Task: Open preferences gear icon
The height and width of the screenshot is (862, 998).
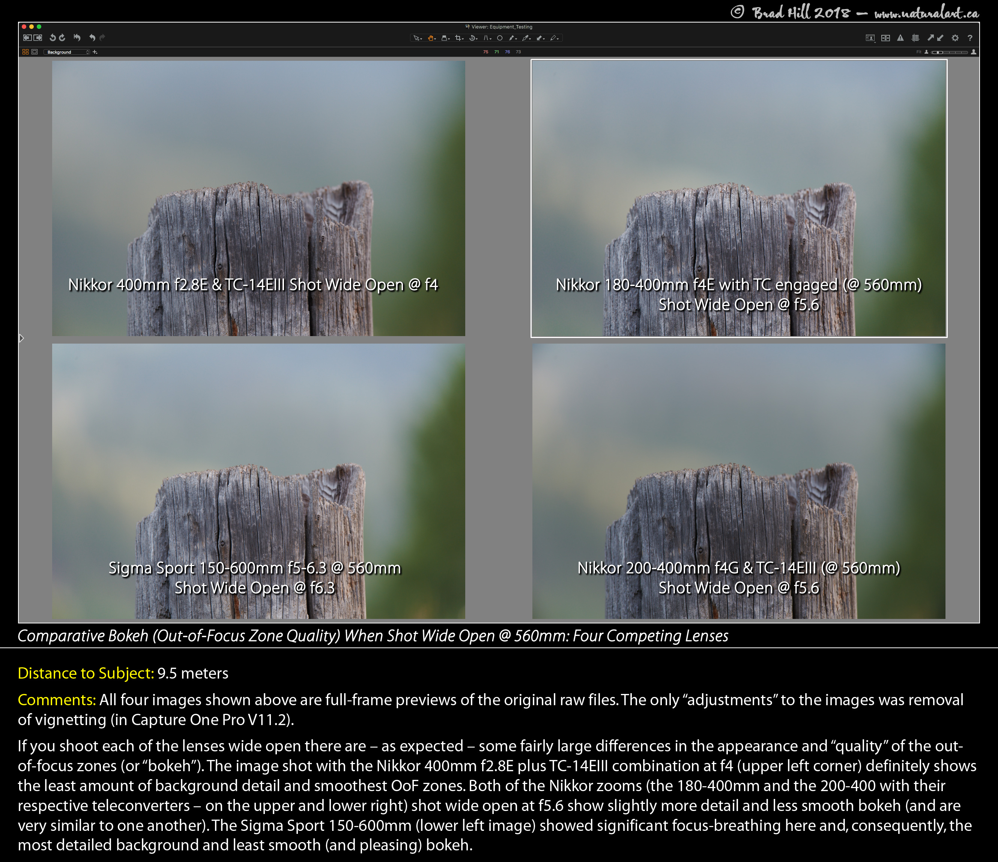Action: pyautogui.click(x=955, y=38)
